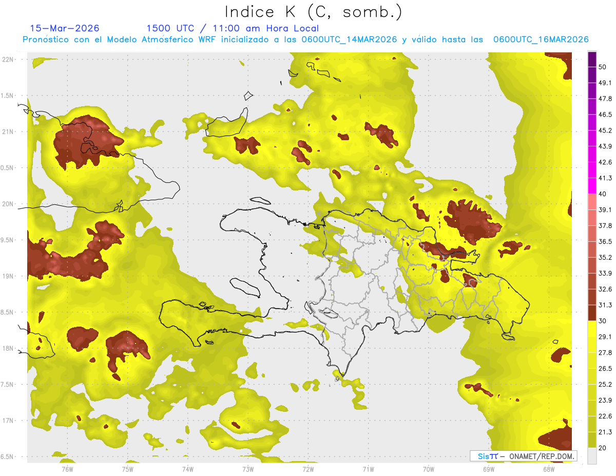Screen dimensions: 616x476
Task: Click the '20' value on the color scale
Action: [603, 448]
